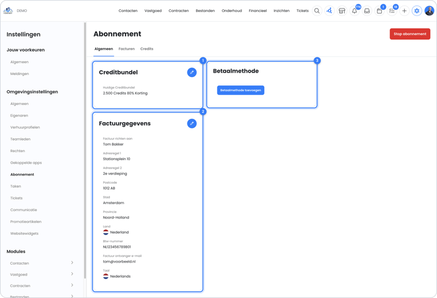This screenshot has height=298, width=437.
Task: Click the '1012 AB' postcode value
Action: (109, 188)
